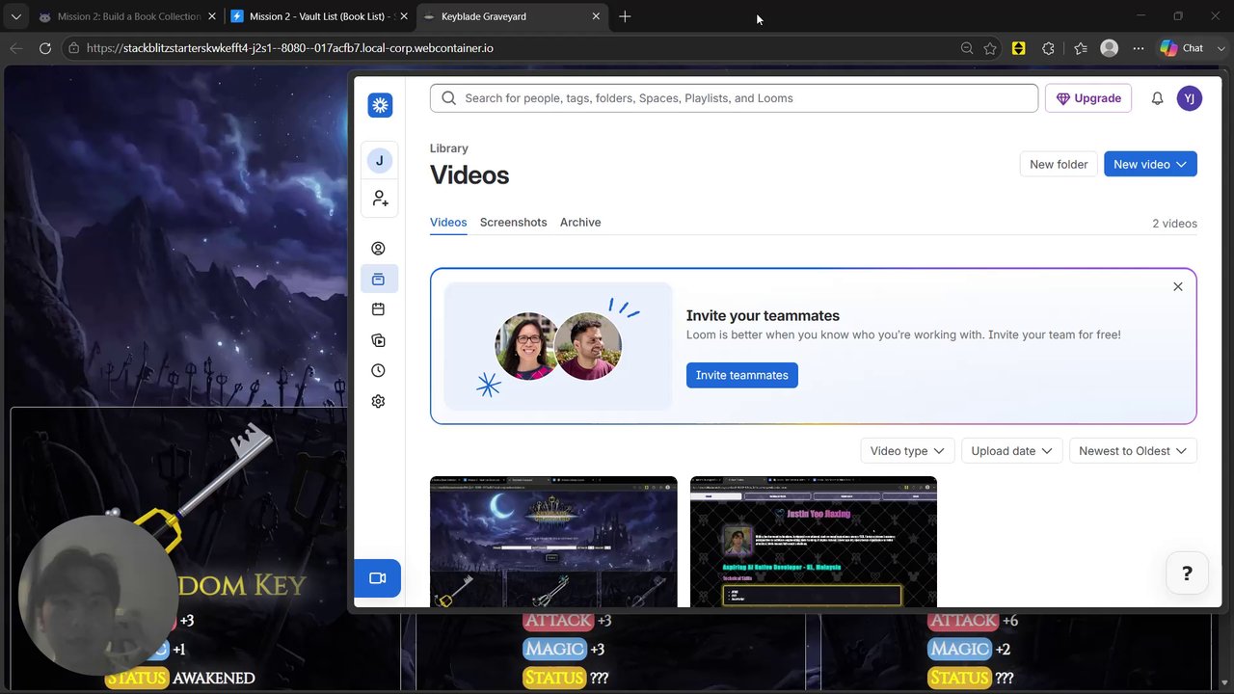Open a new browser tab

625,16
